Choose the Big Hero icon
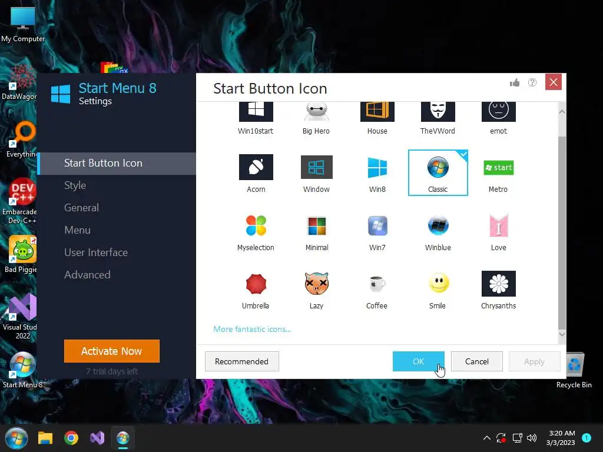This screenshot has height=452, width=603. point(316,118)
